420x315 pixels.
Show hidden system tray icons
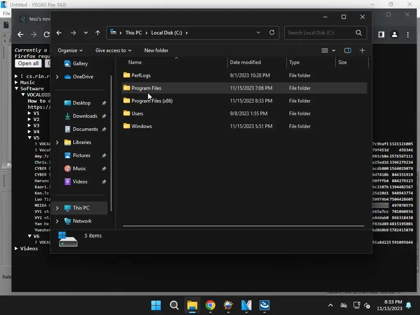tap(331, 305)
